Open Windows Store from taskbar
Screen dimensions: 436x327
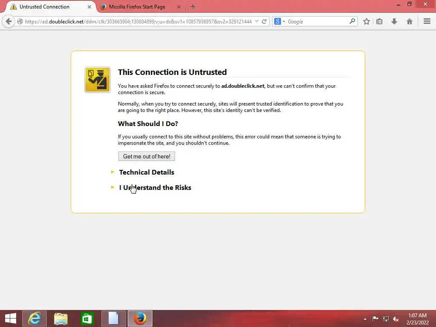point(87,318)
